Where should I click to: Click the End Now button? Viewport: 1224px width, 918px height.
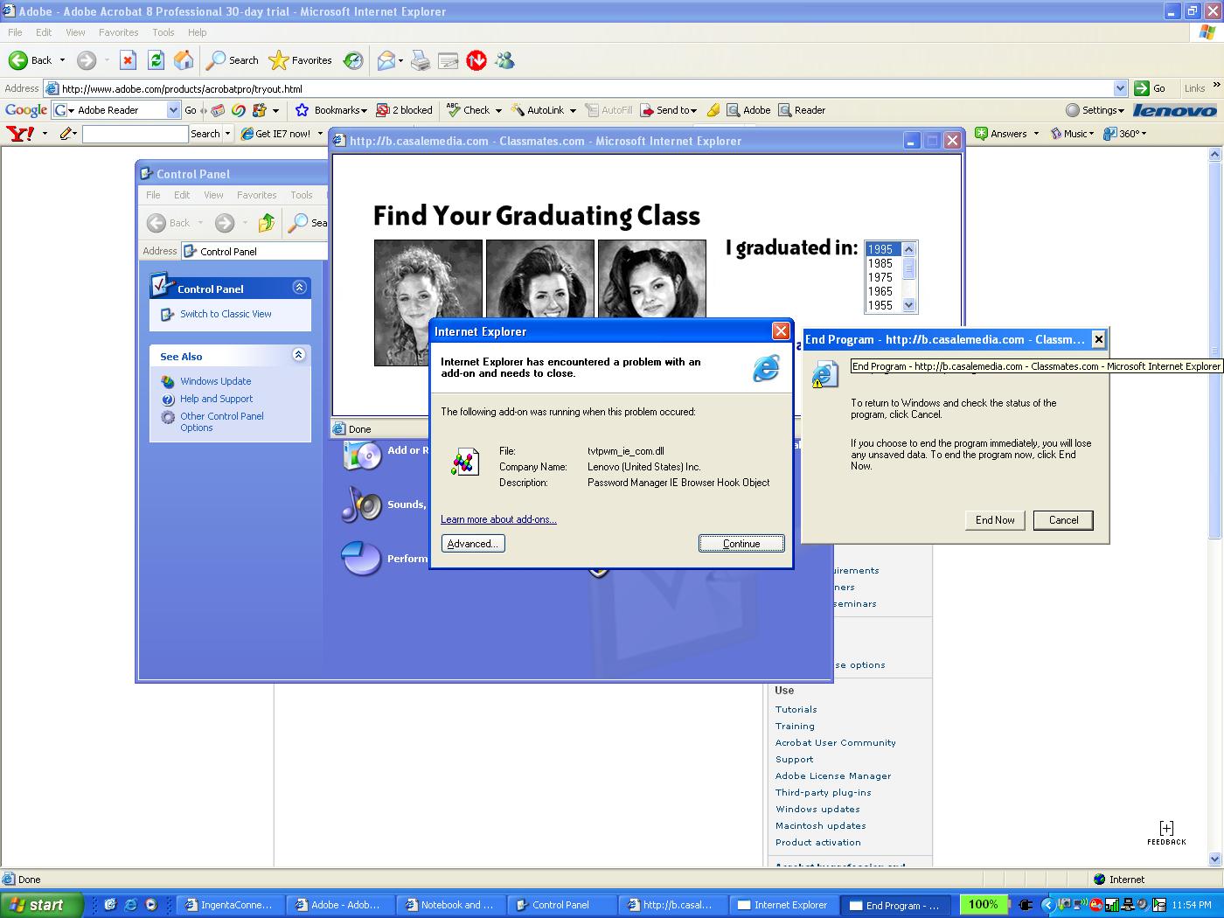coord(995,520)
